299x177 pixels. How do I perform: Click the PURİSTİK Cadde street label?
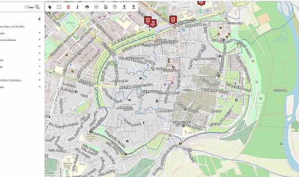pos(115,139)
